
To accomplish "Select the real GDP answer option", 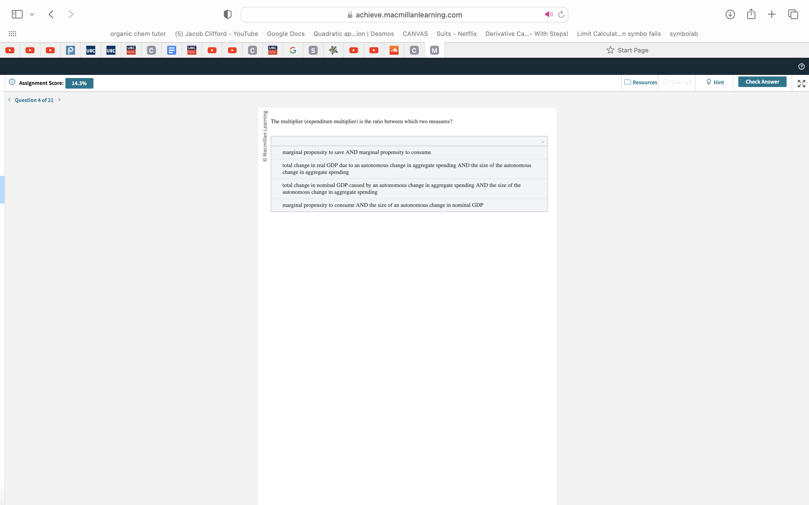I will point(406,169).
